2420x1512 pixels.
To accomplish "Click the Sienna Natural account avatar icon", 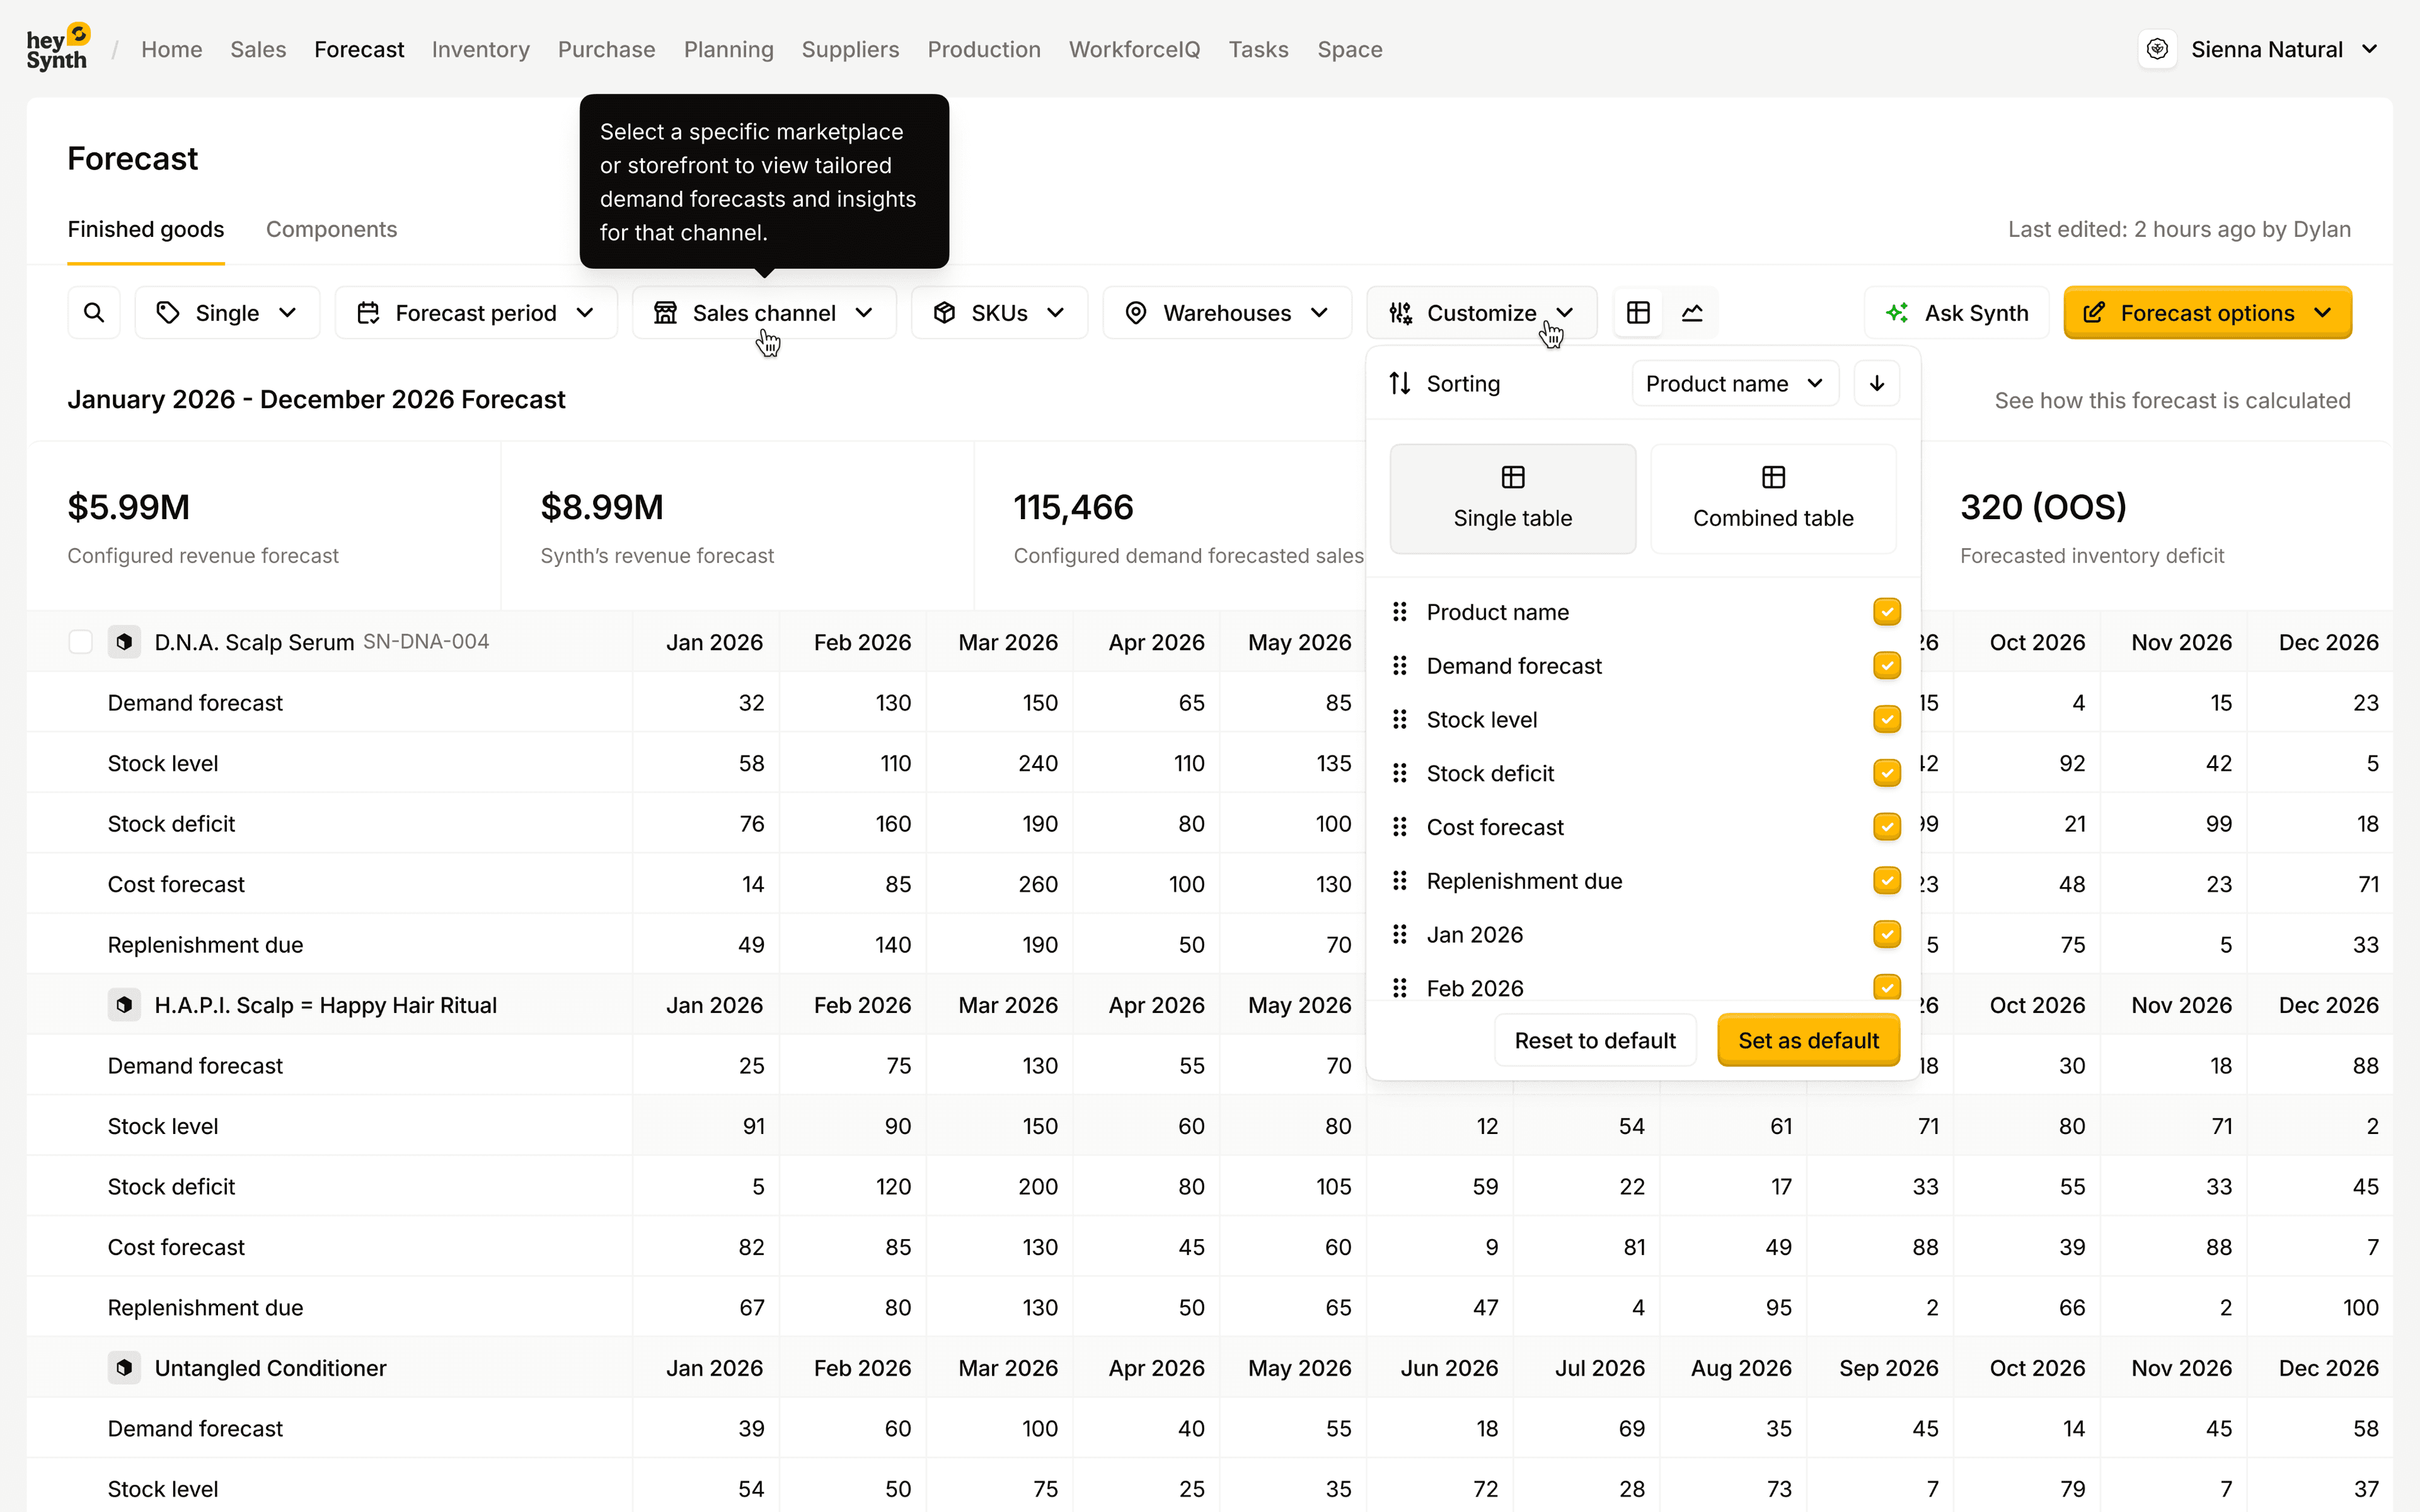I will [2157, 49].
